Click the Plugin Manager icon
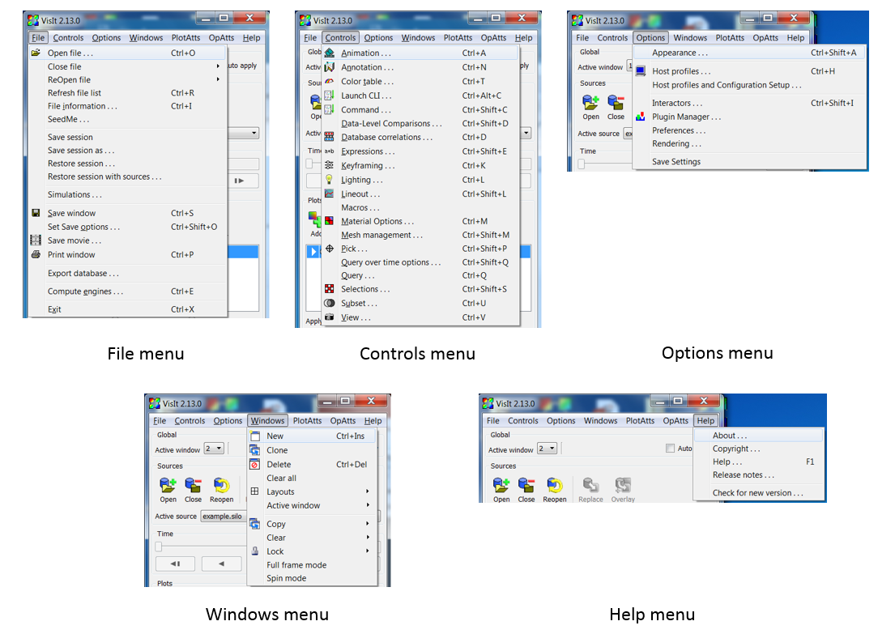Screen dimensions: 895x634 pos(641,117)
